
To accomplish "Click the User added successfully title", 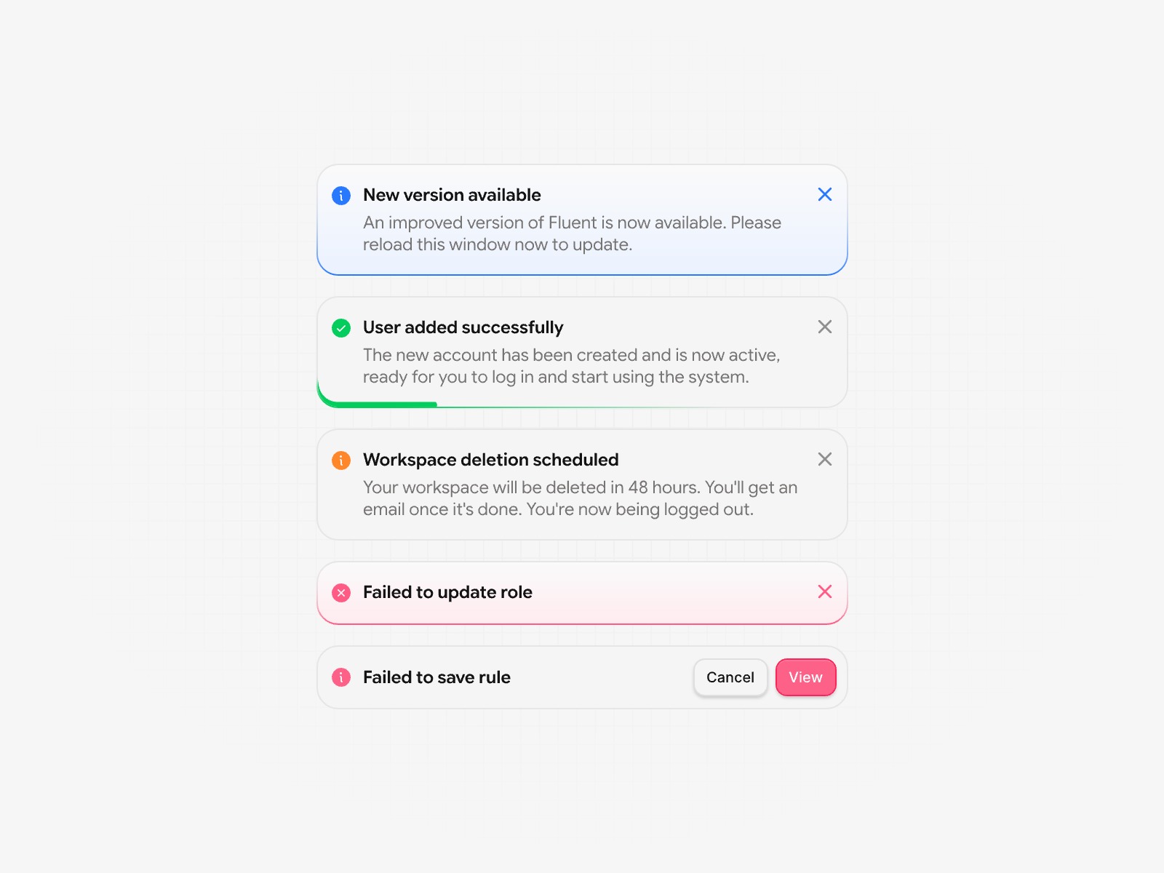I will 463,327.
